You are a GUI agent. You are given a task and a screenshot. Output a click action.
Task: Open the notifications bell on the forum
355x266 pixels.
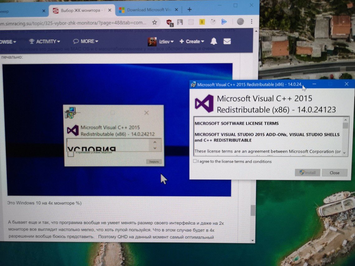click(x=214, y=41)
